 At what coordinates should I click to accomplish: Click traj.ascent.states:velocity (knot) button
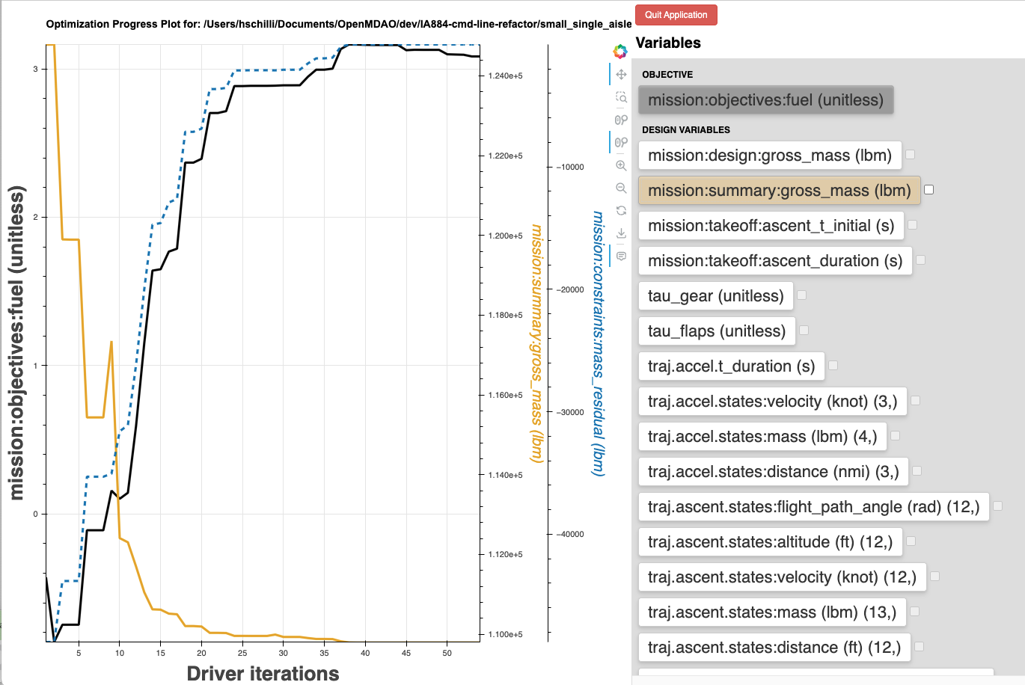click(x=783, y=577)
